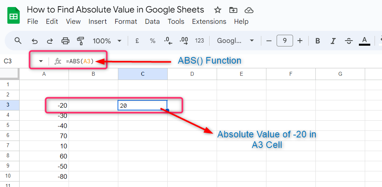Expand the 100% zoom dropdown
The image size is (382, 187).
coord(107,41)
